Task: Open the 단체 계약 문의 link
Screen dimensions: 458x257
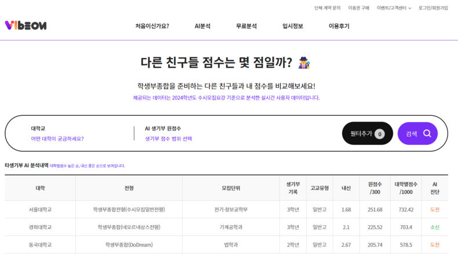Action: 328,8
